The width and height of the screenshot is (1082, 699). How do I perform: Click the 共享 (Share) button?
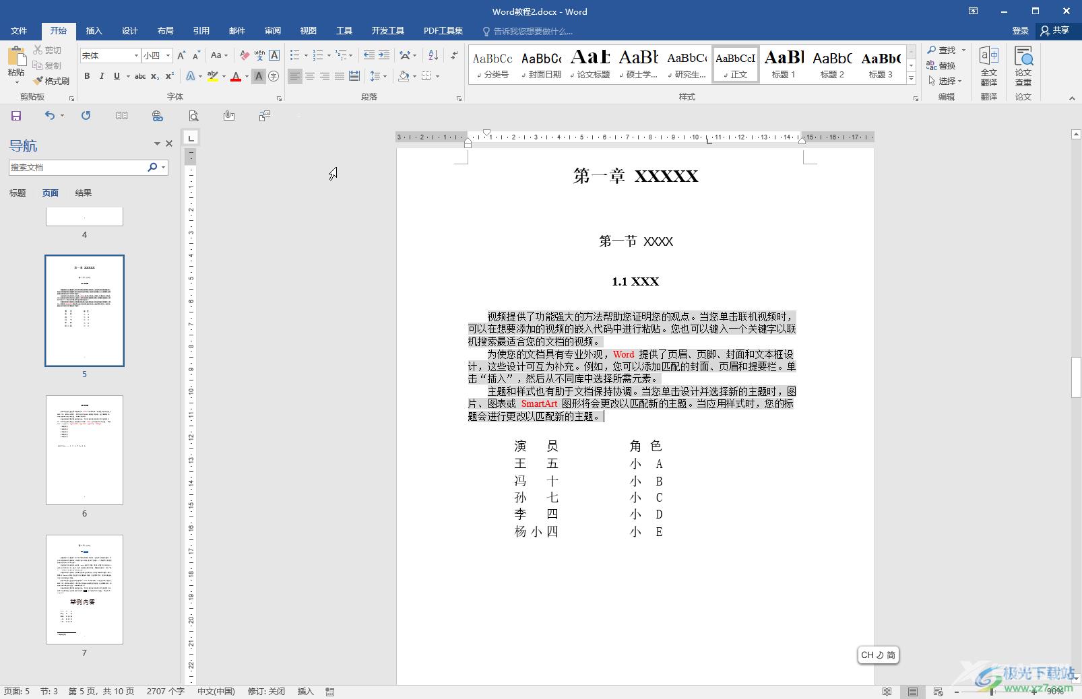[1056, 31]
